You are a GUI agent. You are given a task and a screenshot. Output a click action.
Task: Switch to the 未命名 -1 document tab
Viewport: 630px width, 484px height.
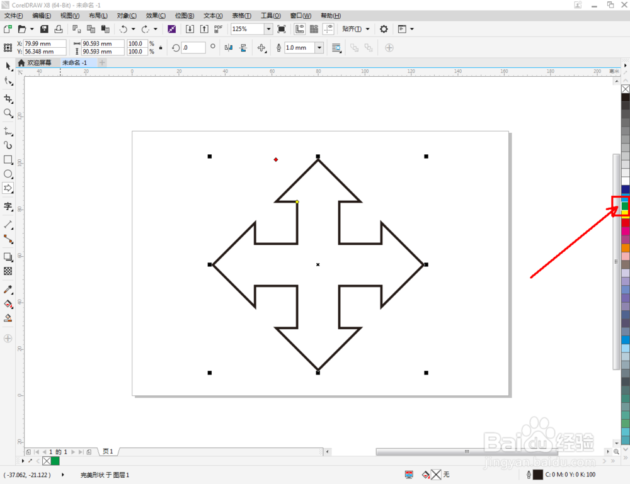point(74,62)
